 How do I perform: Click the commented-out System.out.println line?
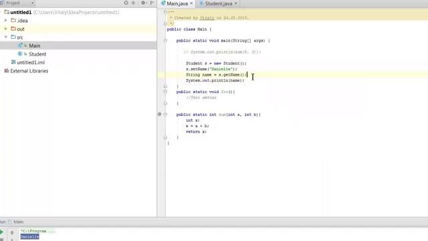click(x=222, y=52)
